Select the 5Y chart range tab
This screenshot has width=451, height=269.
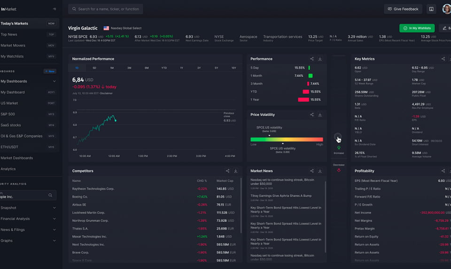[x=216, y=68]
